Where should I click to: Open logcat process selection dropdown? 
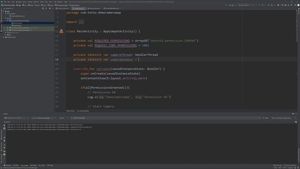point(44,118)
